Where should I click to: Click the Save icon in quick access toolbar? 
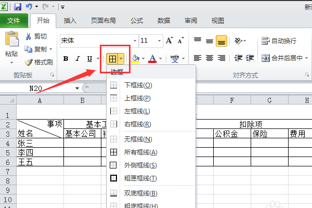coord(18,7)
